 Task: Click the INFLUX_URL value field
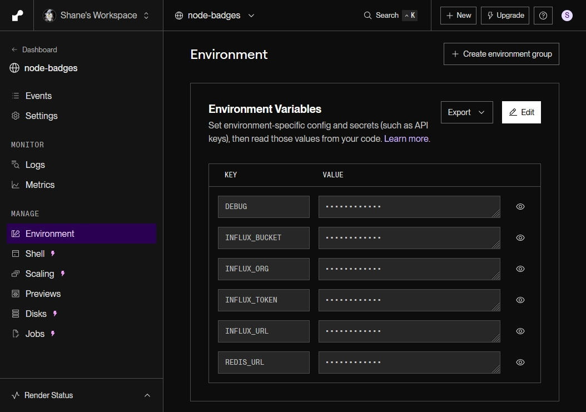tap(409, 331)
